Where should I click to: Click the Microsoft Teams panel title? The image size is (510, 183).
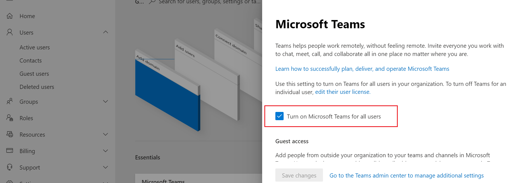(x=320, y=24)
